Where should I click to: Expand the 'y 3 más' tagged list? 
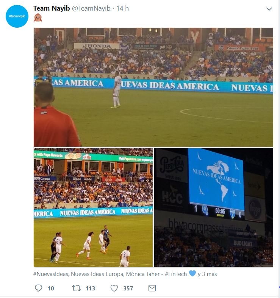(x=207, y=274)
